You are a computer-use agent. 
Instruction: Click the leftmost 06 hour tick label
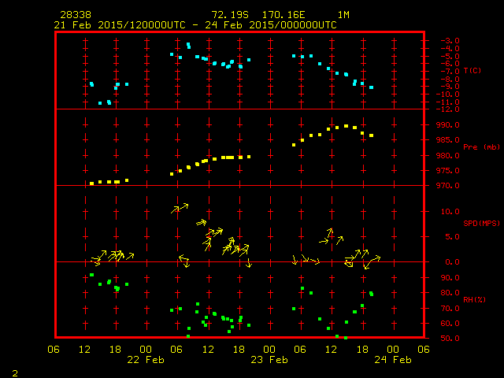click(54, 349)
